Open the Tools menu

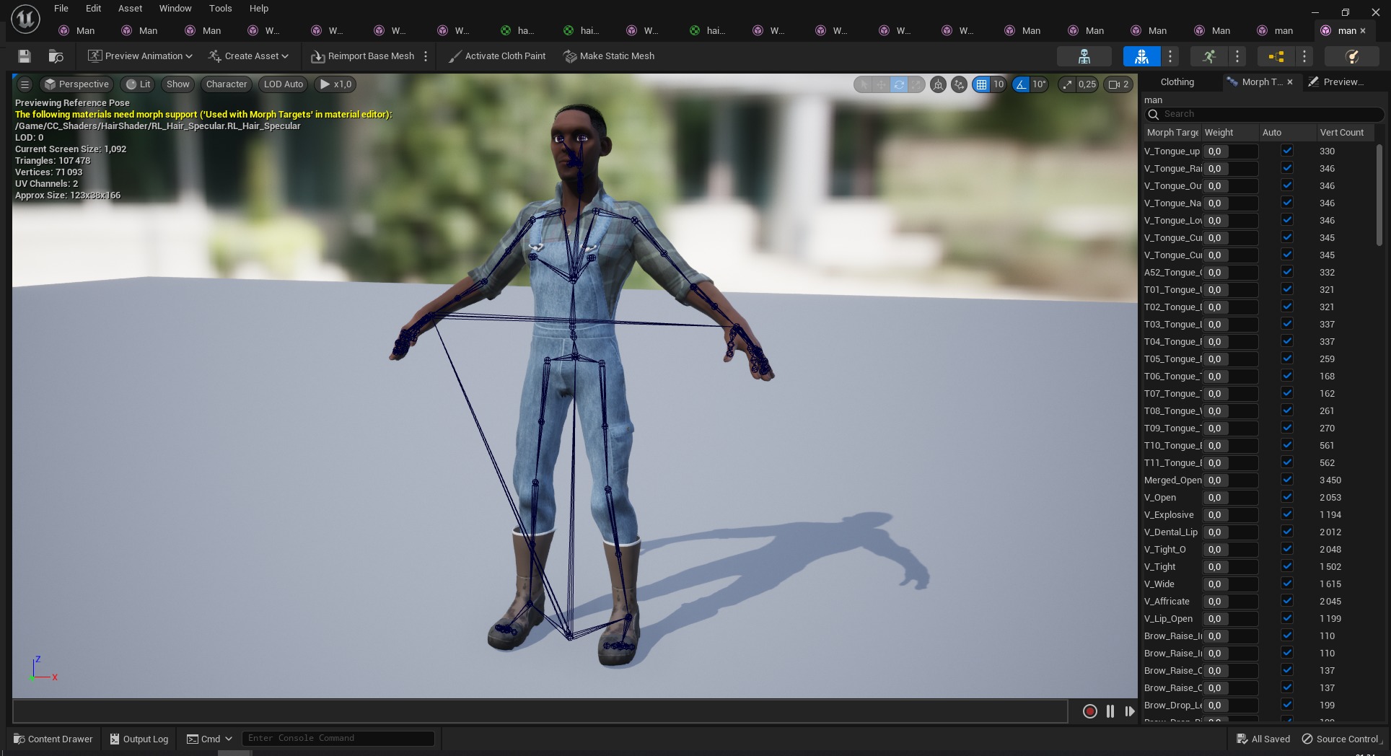[220, 9]
